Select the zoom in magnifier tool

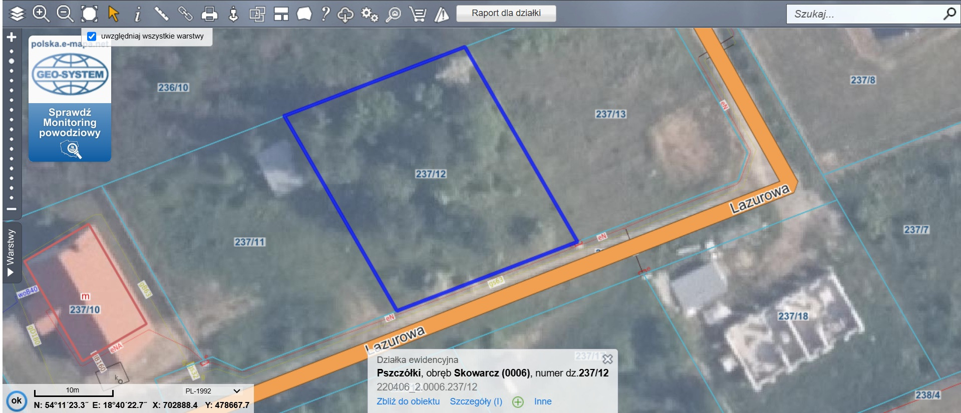tap(41, 14)
